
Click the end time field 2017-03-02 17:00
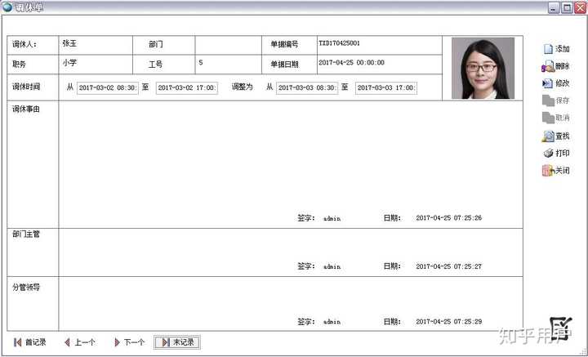point(187,88)
